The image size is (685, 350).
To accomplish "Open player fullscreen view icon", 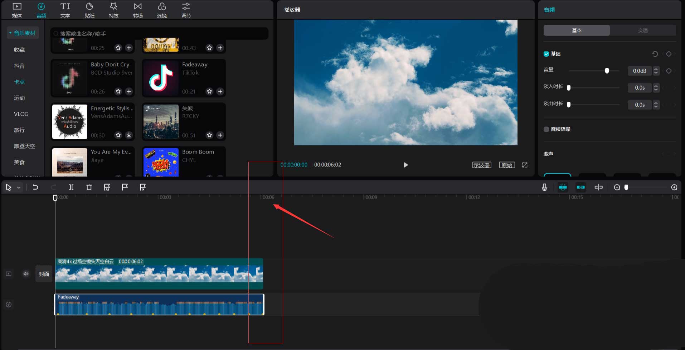I will pyautogui.click(x=525, y=165).
